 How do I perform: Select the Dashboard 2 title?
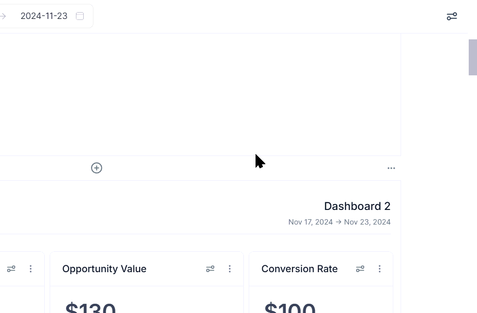[357, 206]
